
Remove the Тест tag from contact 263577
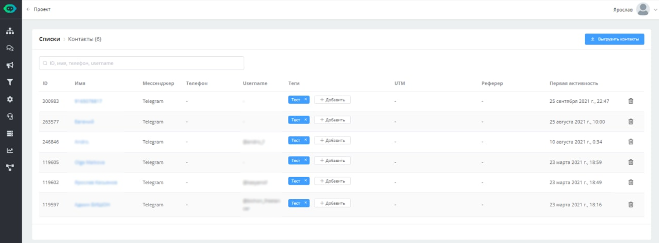click(x=306, y=120)
